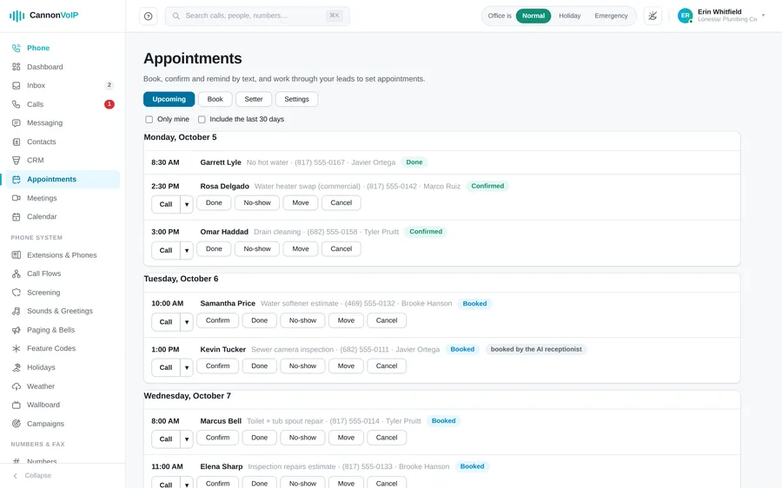Click the Sounds & Greetings music icon
Screen dimensions: 782x488
(x=17, y=311)
